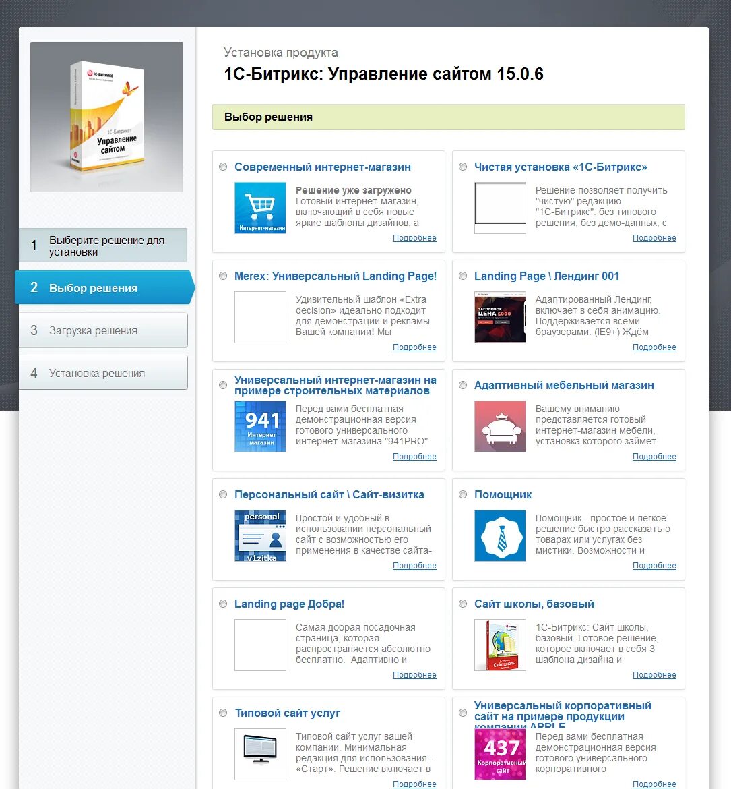The width and height of the screenshot is (731, 789).
Task: Choose Landing Page \ Лендинг 001 radio
Action: [463, 276]
